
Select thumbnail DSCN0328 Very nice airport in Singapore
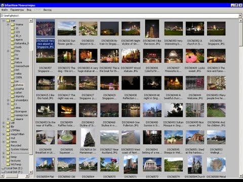45,28
